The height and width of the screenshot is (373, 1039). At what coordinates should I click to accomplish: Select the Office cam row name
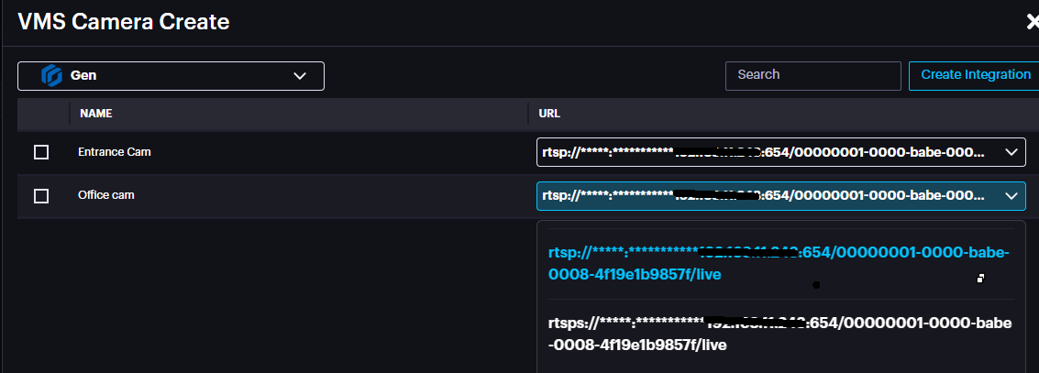click(105, 195)
